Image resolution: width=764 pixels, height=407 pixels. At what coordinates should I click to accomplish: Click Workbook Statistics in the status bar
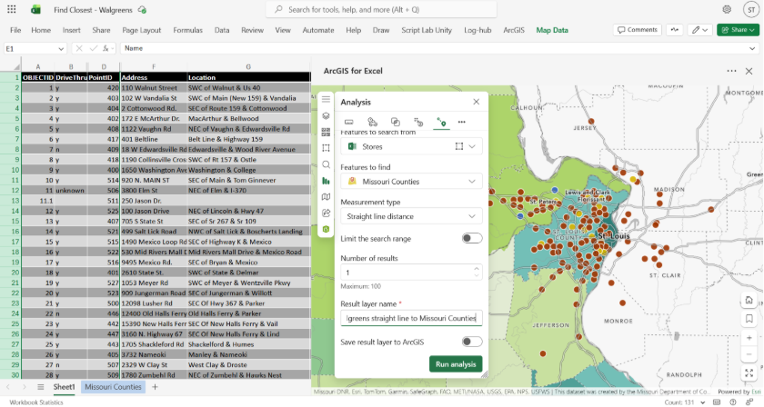(36, 402)
